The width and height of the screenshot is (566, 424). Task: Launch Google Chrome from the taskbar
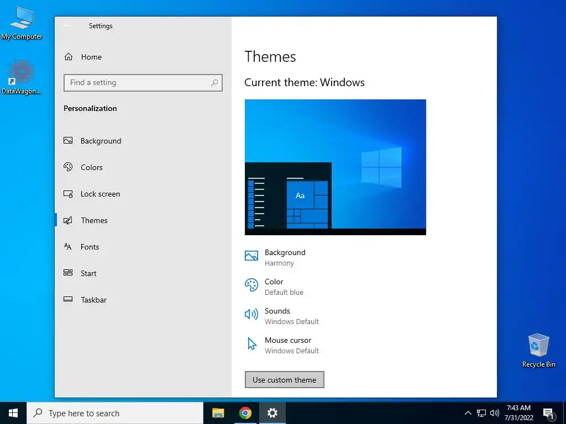pos(245,413)
